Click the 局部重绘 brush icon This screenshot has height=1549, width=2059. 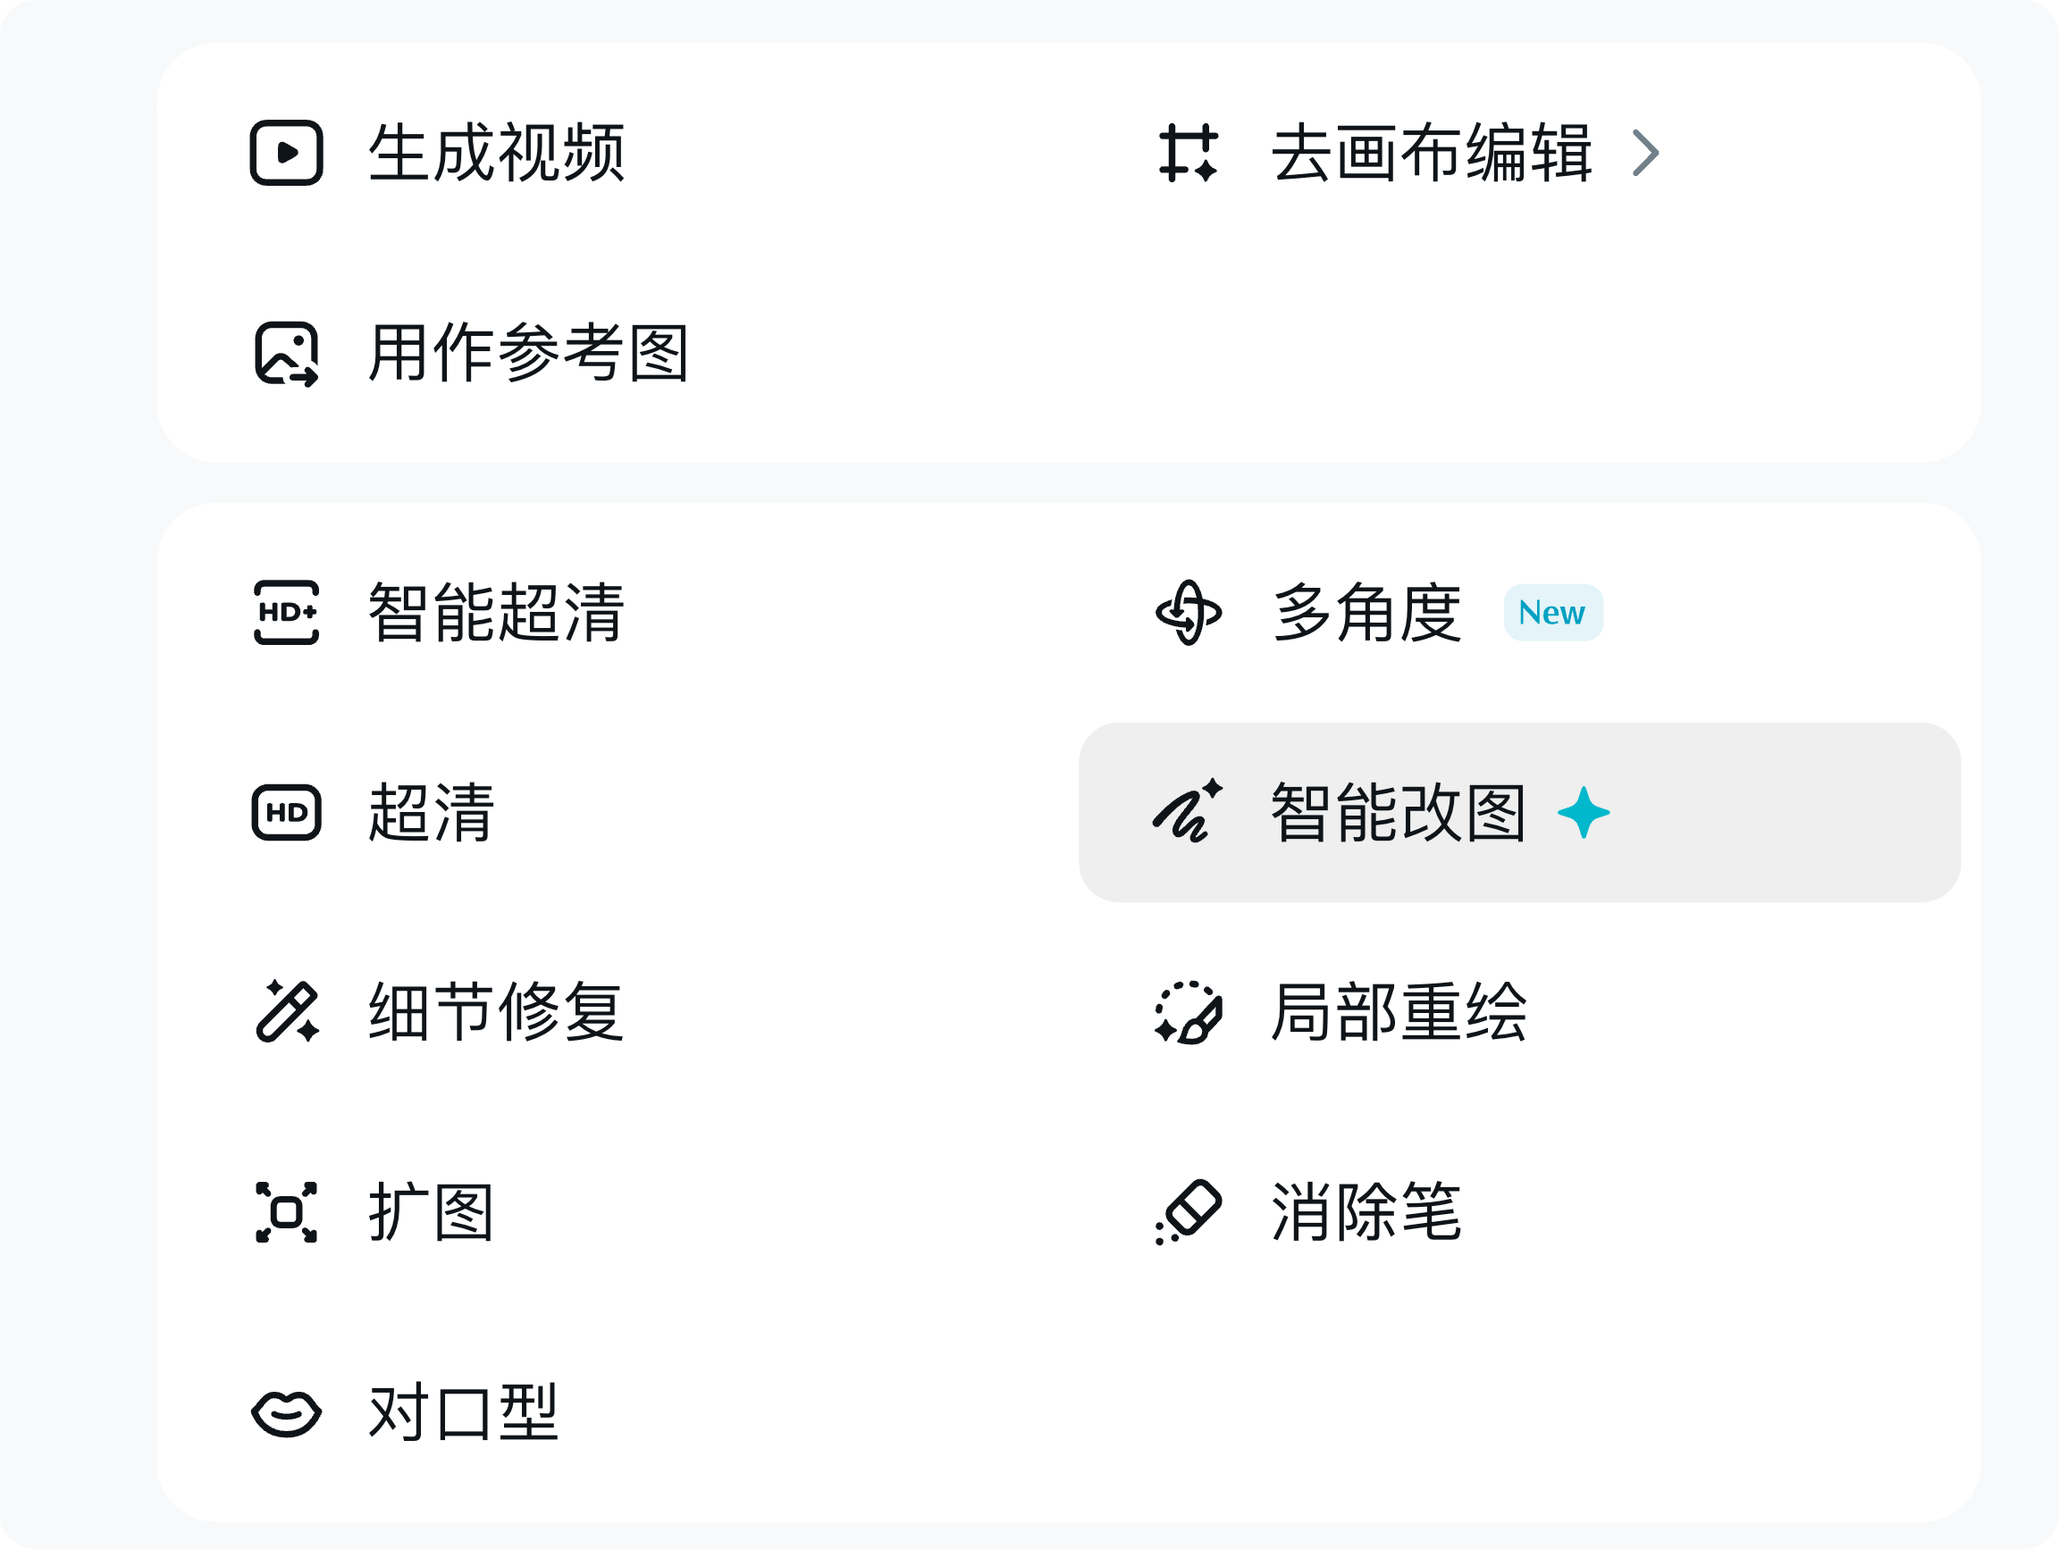1189,1012
